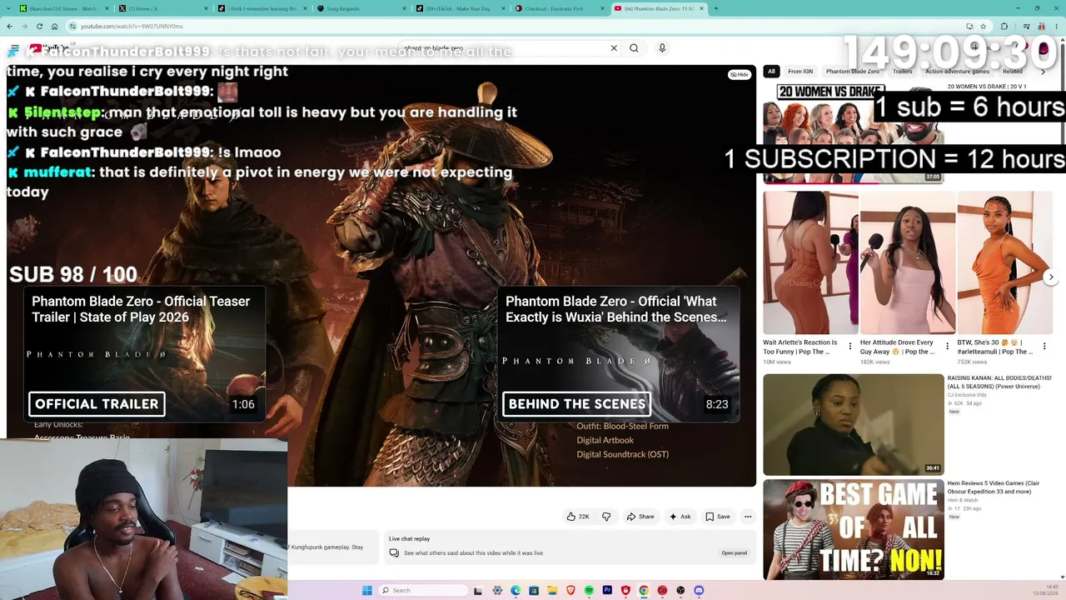Choose Action-adventure games filter chip

(958, 72)
